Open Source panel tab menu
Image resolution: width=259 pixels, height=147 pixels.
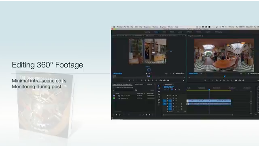pyautogui.click(x=143, y=36)
